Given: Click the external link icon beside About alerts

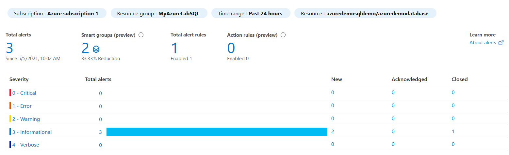Looking at the screenshot, I should point(501,43).
